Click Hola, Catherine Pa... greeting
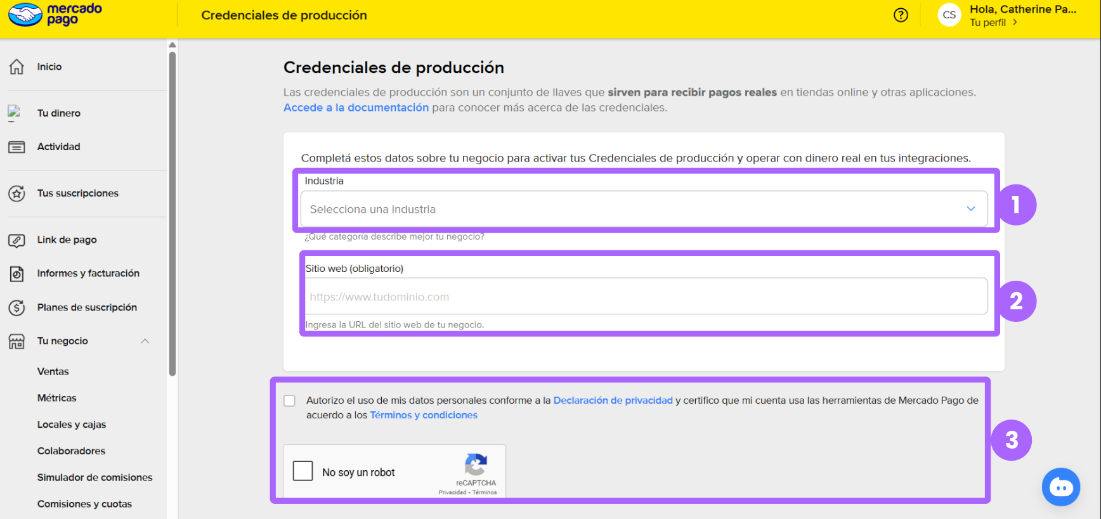This screenshot has height=519, width=1101. point(1023,9)
